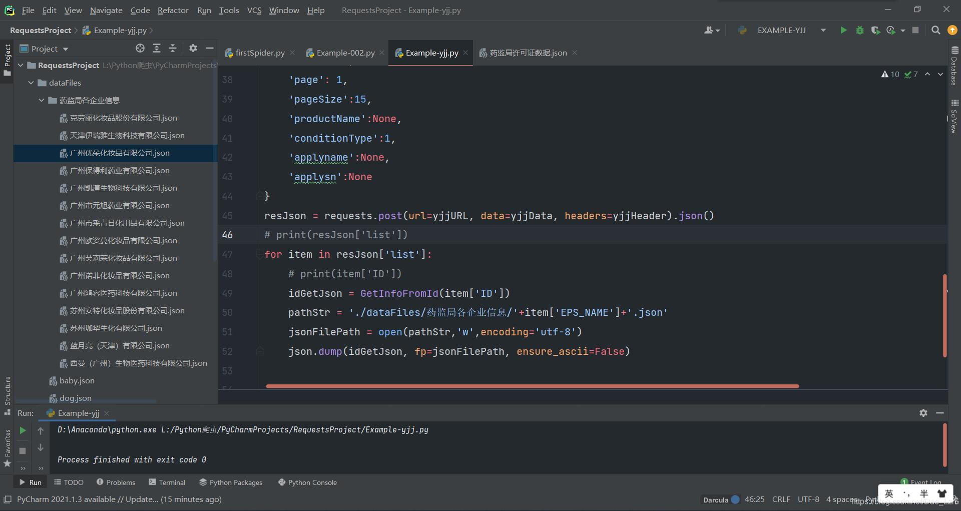Select opened file locate icon
The width and height of the screenshot is (961, 511).
click(140, 48)
